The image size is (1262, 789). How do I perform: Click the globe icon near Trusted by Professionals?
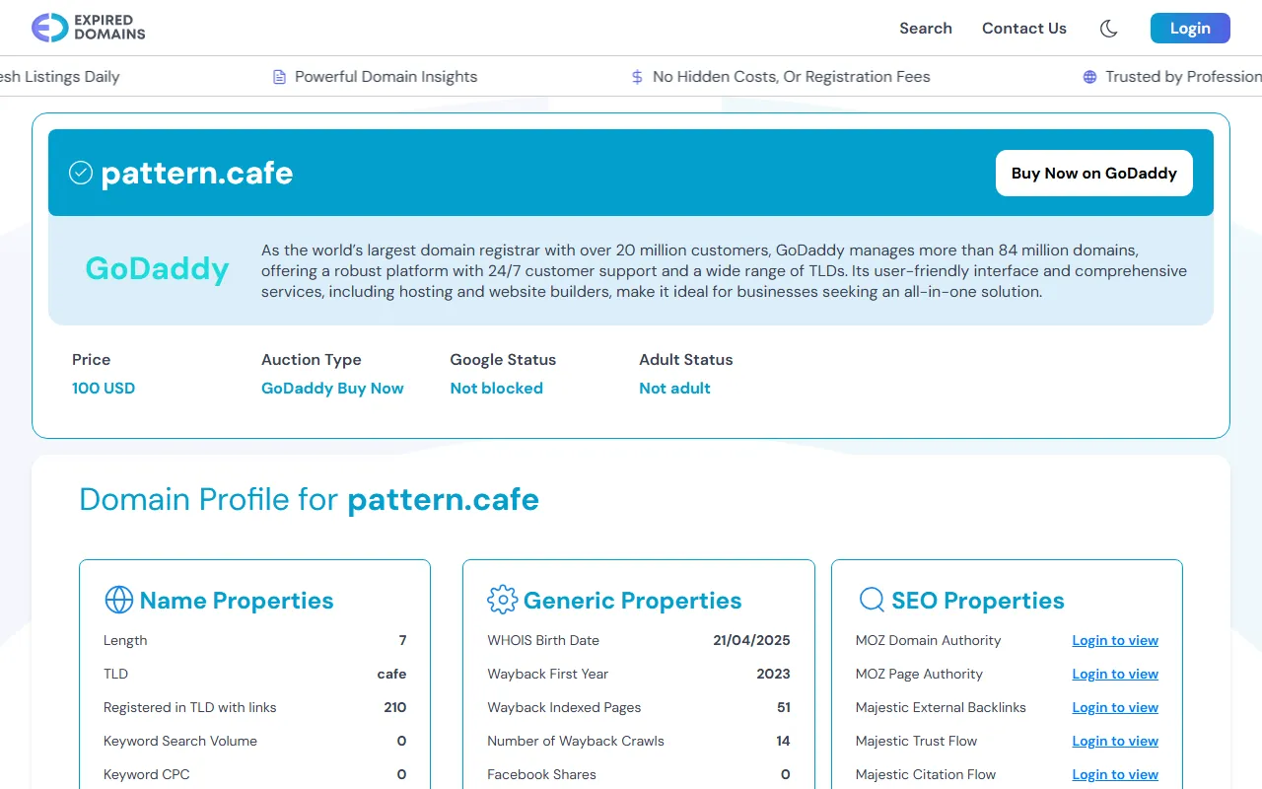1088,76
